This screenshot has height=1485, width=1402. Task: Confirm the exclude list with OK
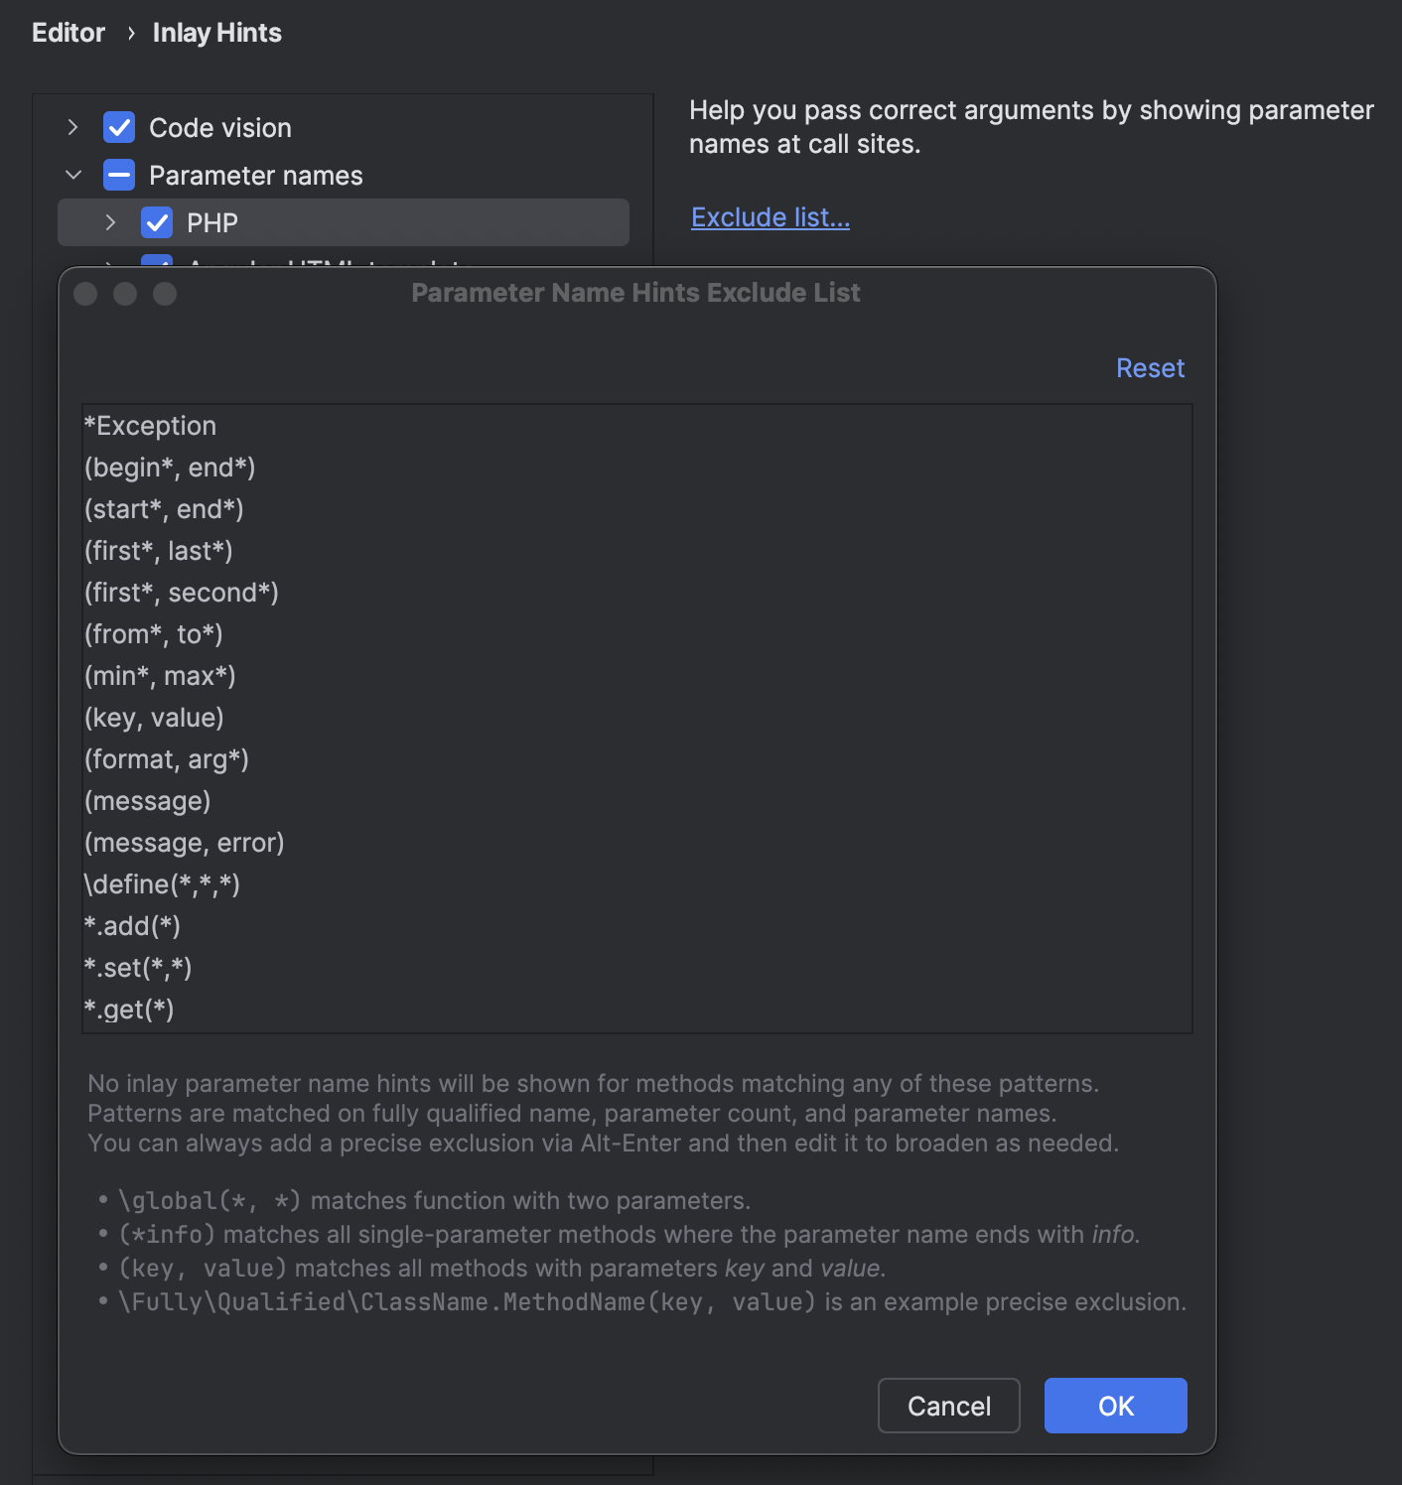click(x=1114, y=1406)
